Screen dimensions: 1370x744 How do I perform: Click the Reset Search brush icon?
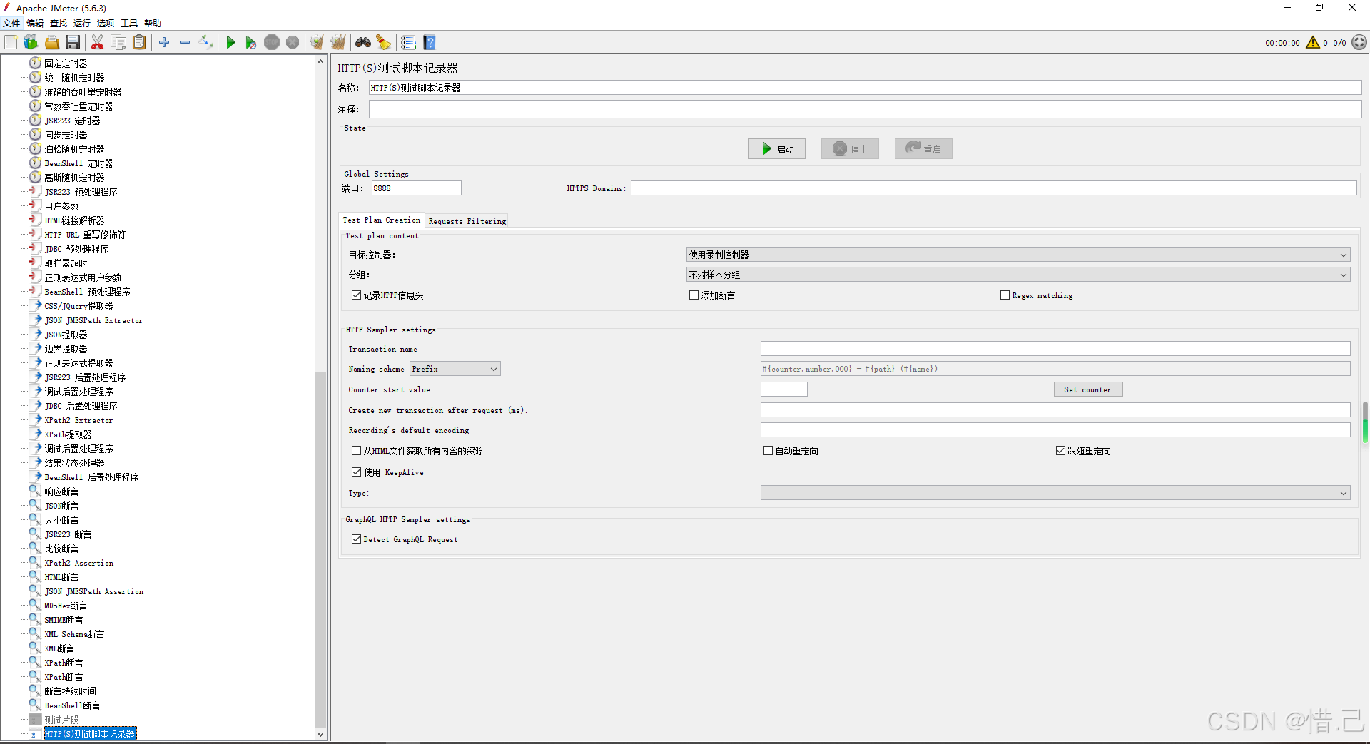384,42
